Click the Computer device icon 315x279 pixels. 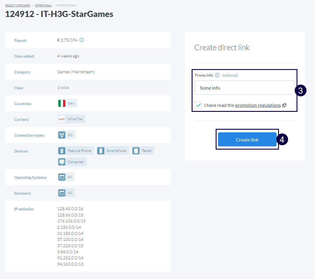pos(62,162)
